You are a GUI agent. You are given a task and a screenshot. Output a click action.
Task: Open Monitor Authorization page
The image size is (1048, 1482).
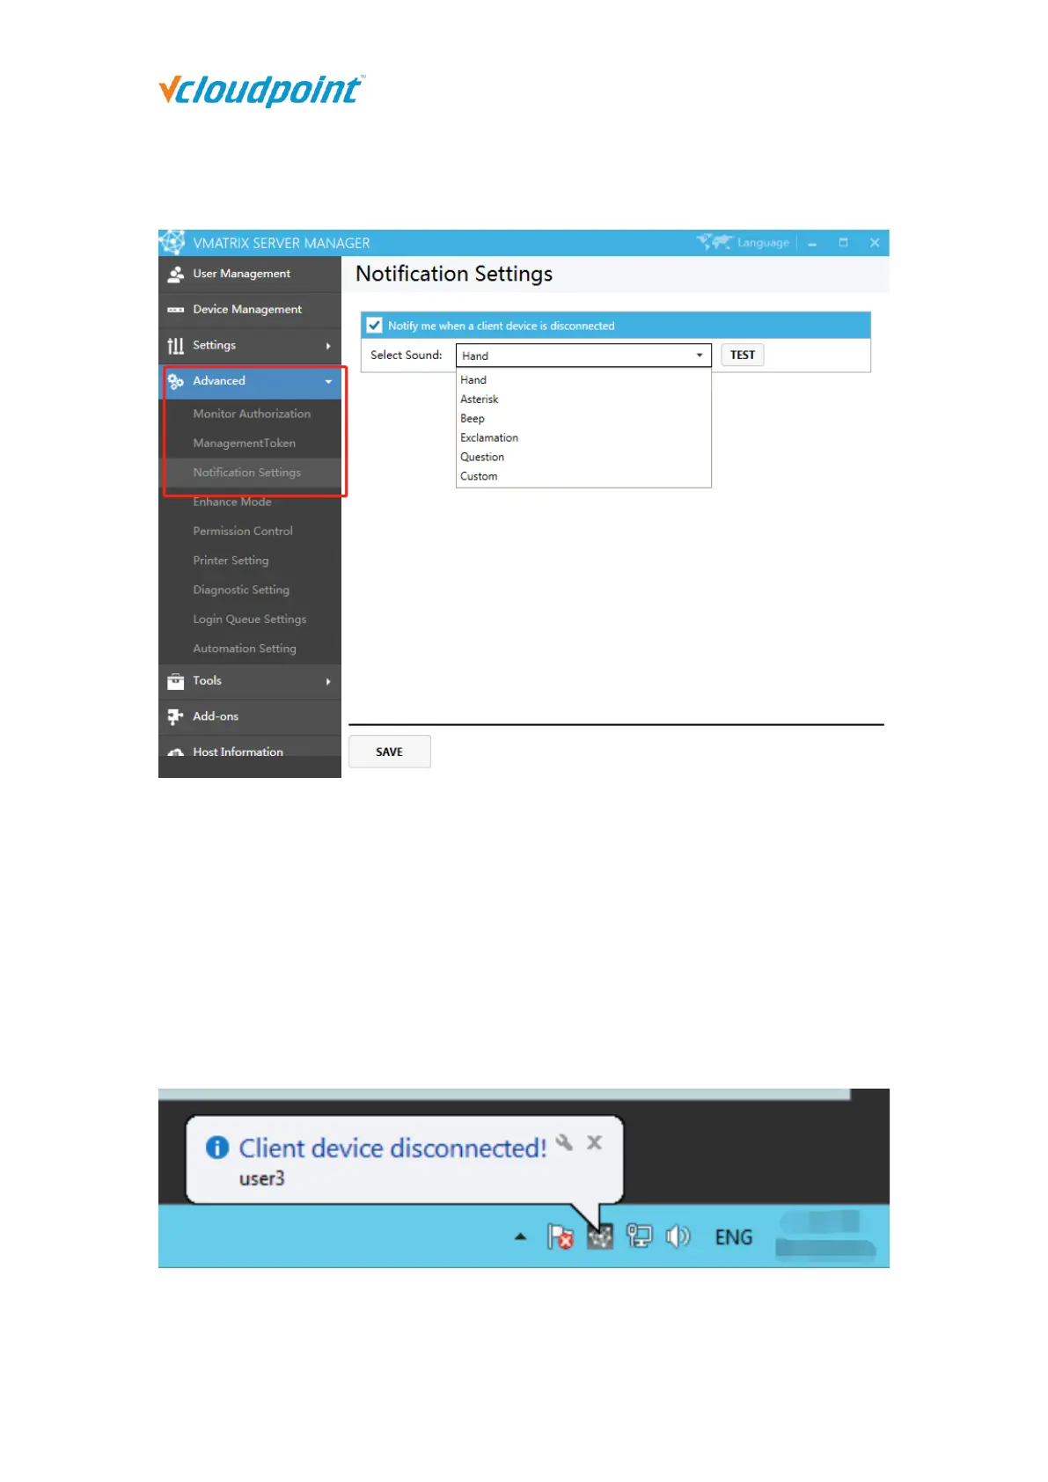tap(250, 414)
